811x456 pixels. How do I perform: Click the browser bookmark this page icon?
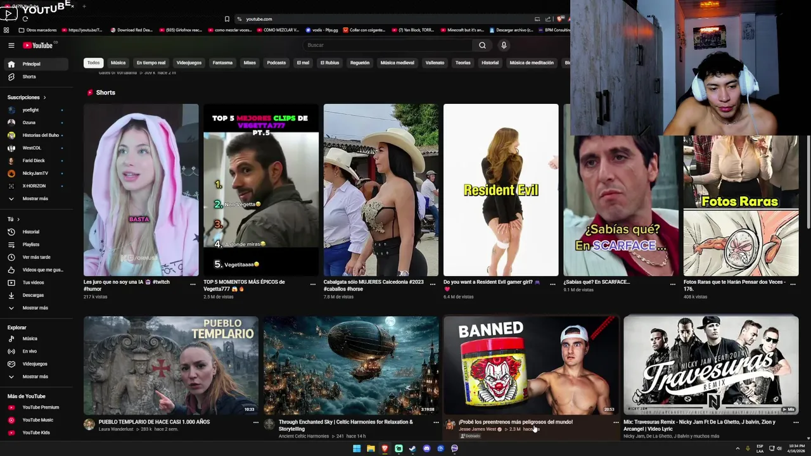pos(227,19)
